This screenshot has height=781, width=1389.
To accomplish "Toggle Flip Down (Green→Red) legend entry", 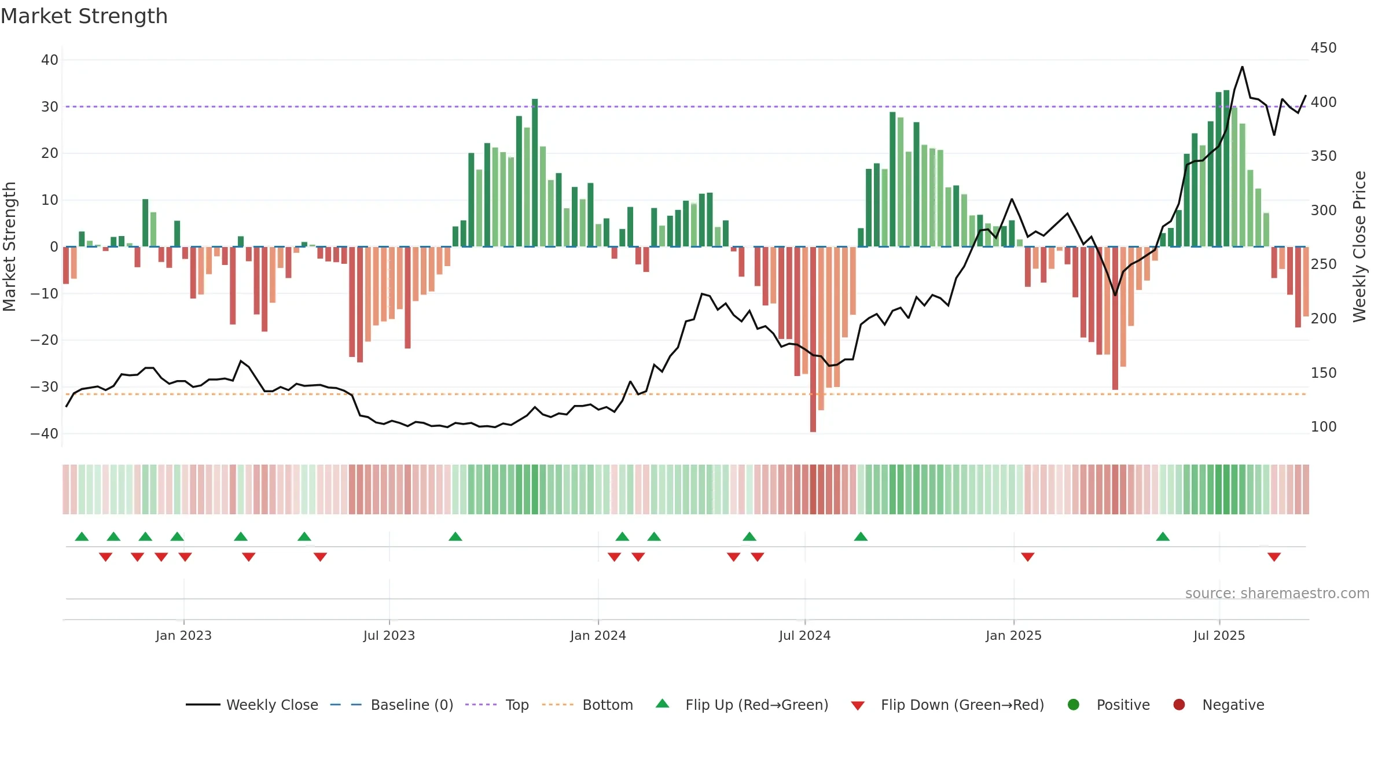I will click(x=947, y=705).
